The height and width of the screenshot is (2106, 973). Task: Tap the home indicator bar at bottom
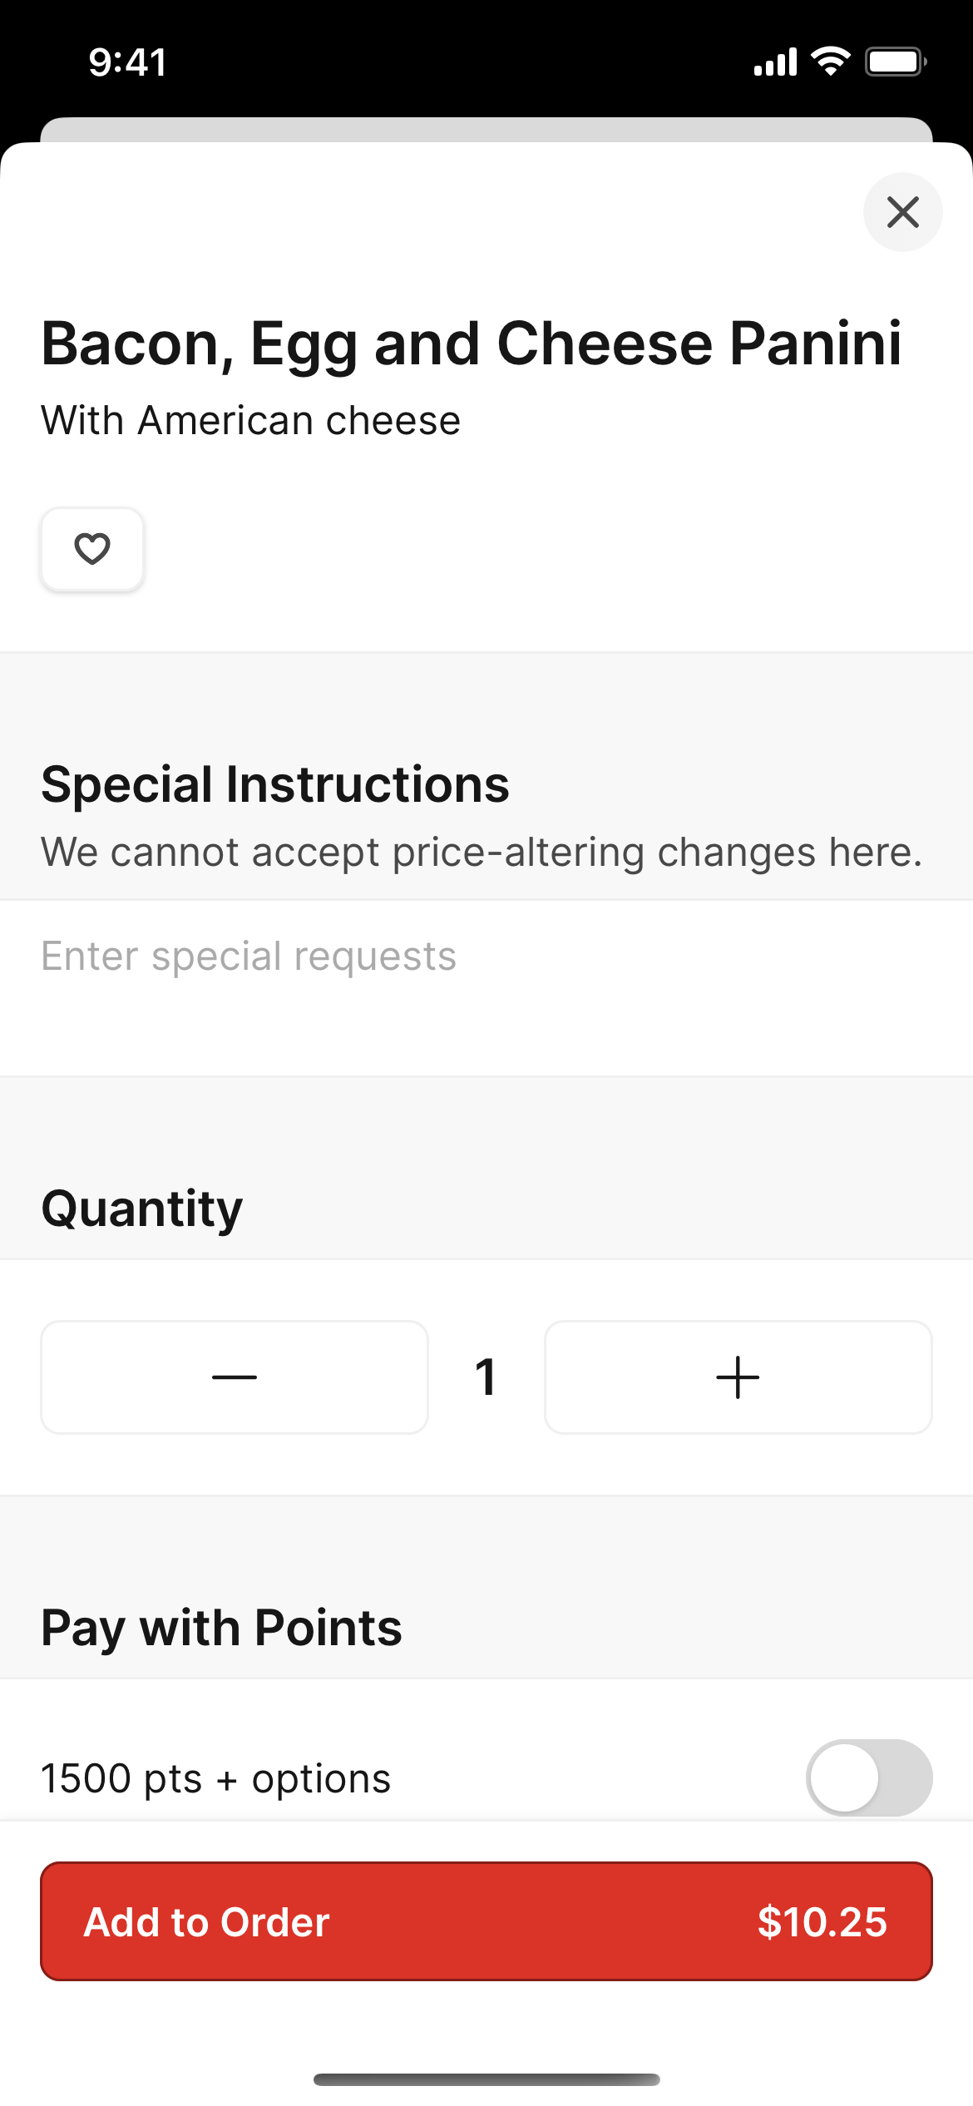pos(486,2079)
